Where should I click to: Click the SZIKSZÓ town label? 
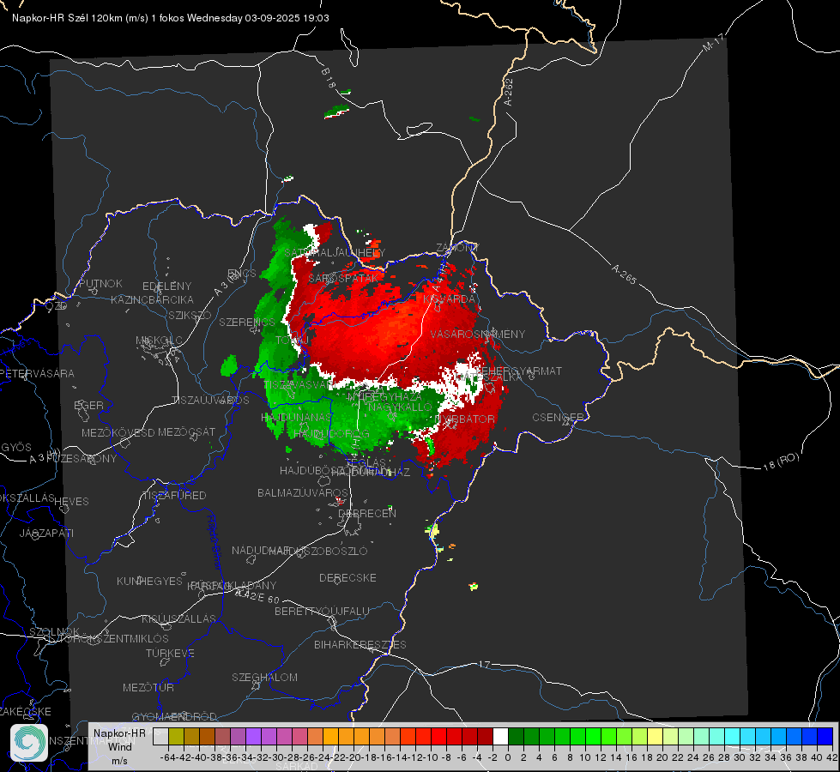pyautogui.click(x=190, y=315)
